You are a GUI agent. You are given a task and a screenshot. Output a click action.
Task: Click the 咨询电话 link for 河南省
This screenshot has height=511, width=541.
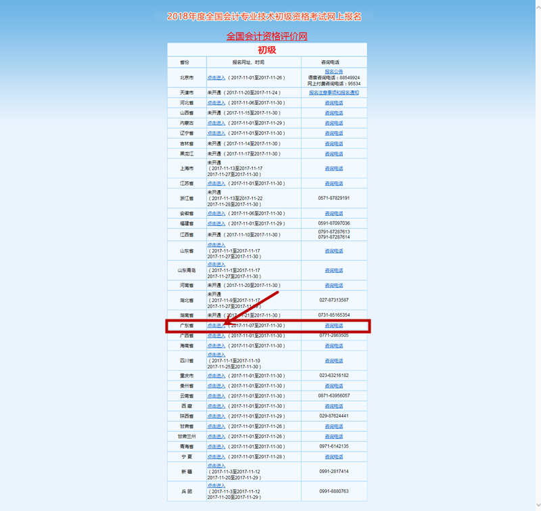(x=333, y=286)
